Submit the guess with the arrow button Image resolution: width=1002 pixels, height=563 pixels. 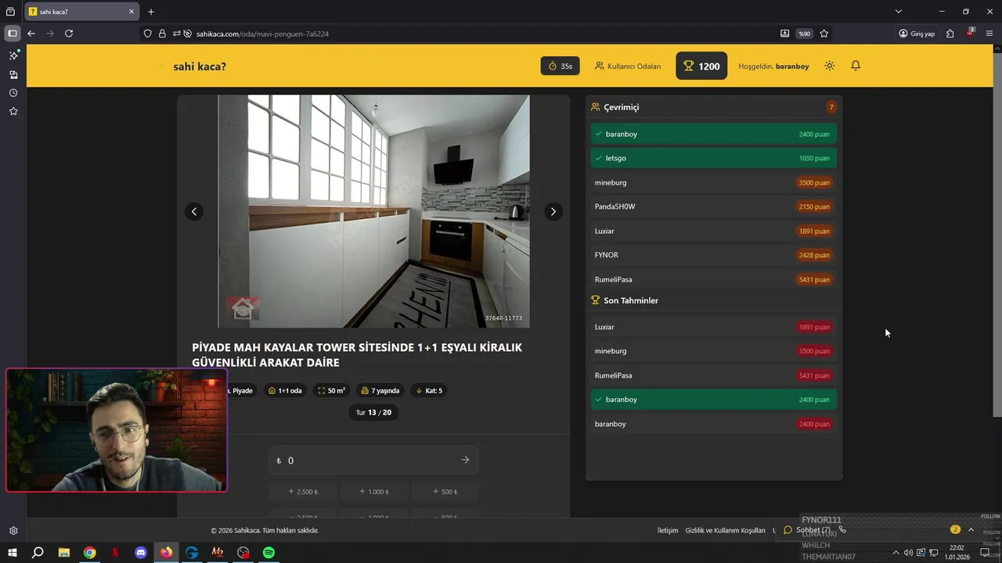pyautogui.click(x=465, y=461)
